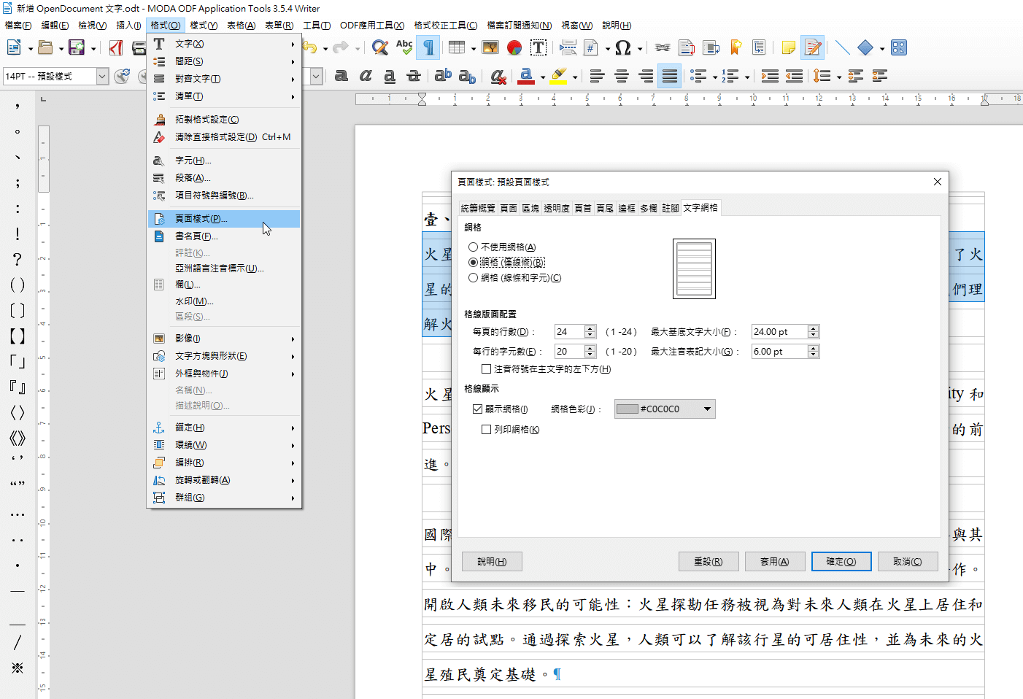Insert a chart from the toolbar

514,47
